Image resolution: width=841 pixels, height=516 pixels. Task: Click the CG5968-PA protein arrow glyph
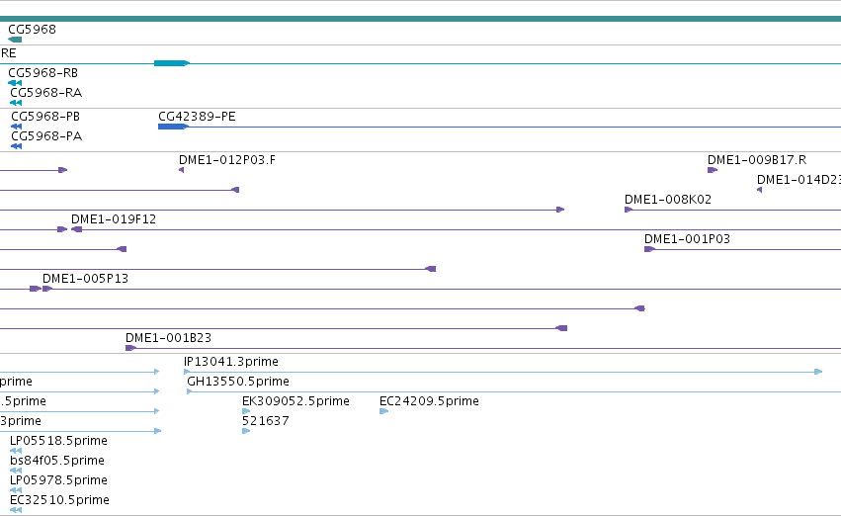click(17, 146)
